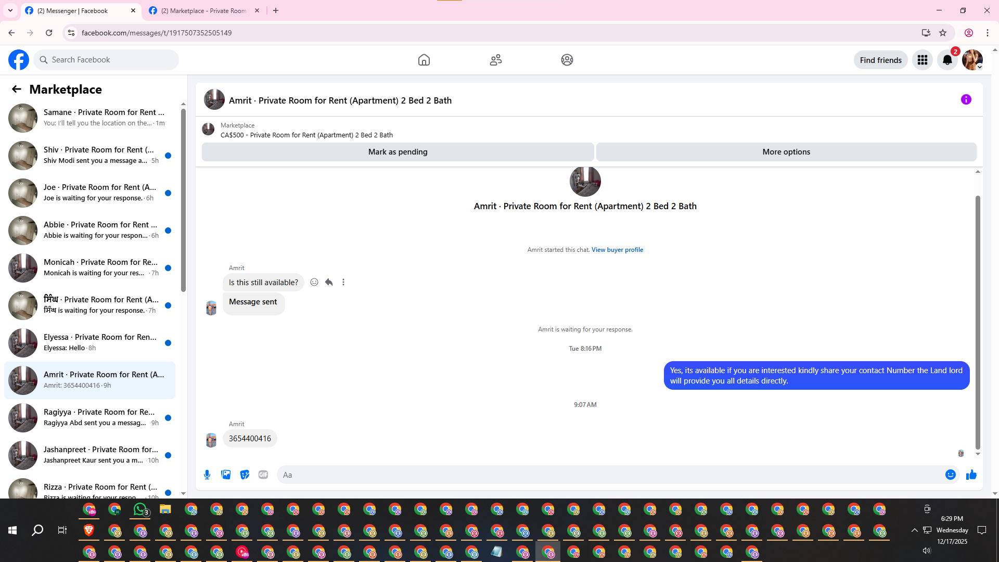
Task: Click the voice clip microphone icon
Action: coord(207,475)
